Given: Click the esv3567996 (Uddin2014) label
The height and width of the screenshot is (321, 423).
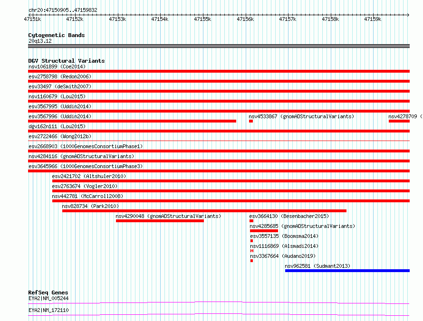Looking at the screenshot, I should [x=60, y=116].
